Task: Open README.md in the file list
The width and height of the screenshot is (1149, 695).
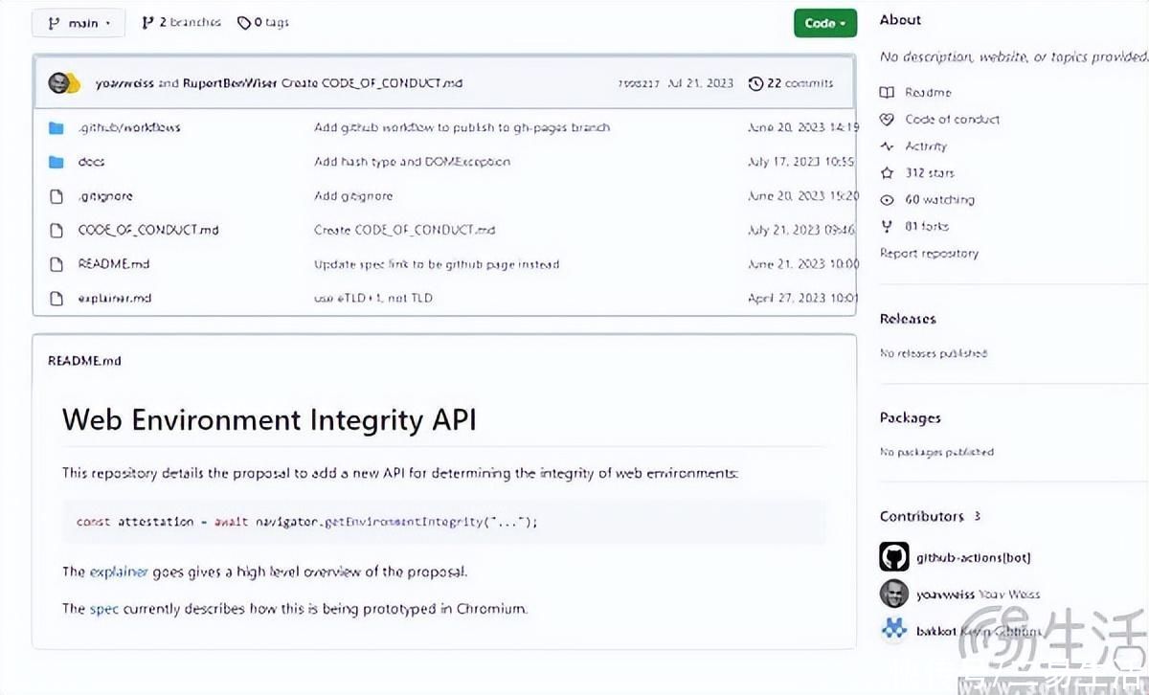Action: point(114,264)
